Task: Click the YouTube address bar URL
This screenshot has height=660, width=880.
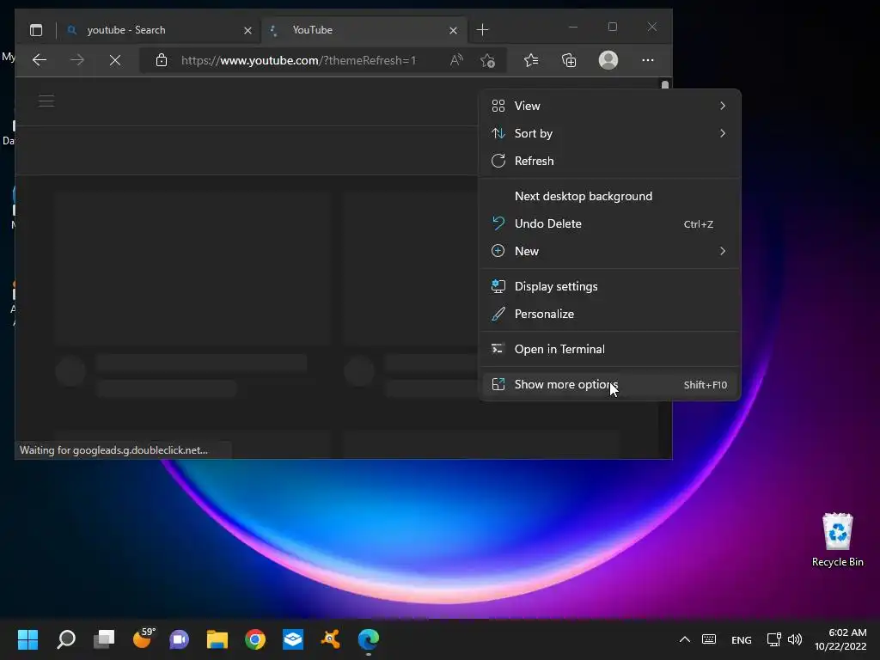Action: (x=298, y=60)
